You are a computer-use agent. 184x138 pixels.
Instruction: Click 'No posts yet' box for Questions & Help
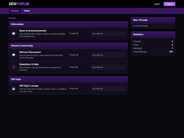tap(108, 67)
